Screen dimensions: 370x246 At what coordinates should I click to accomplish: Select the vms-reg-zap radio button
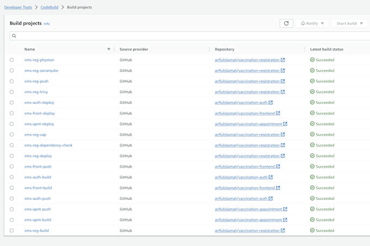point(11,134)
